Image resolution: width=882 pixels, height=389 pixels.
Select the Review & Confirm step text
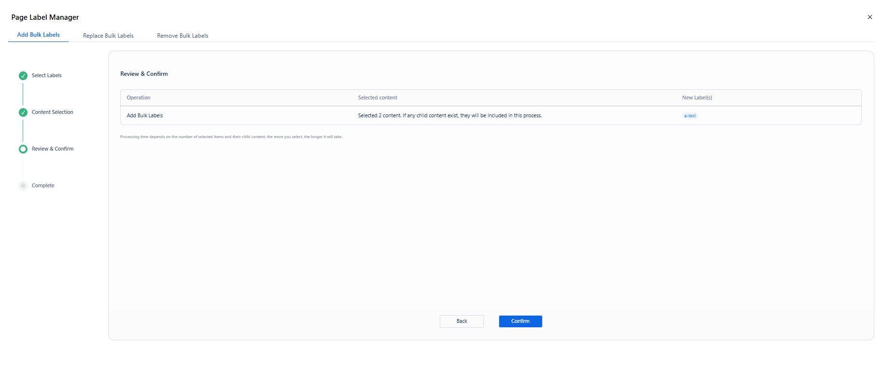tap(53, 149)
